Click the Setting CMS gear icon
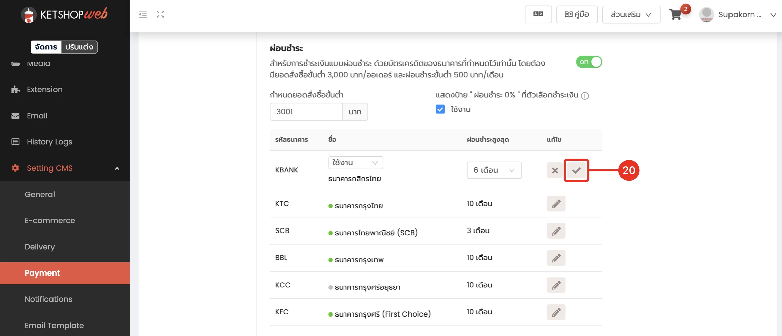Viewport: 782px width, 336px height. coord(15,168)
